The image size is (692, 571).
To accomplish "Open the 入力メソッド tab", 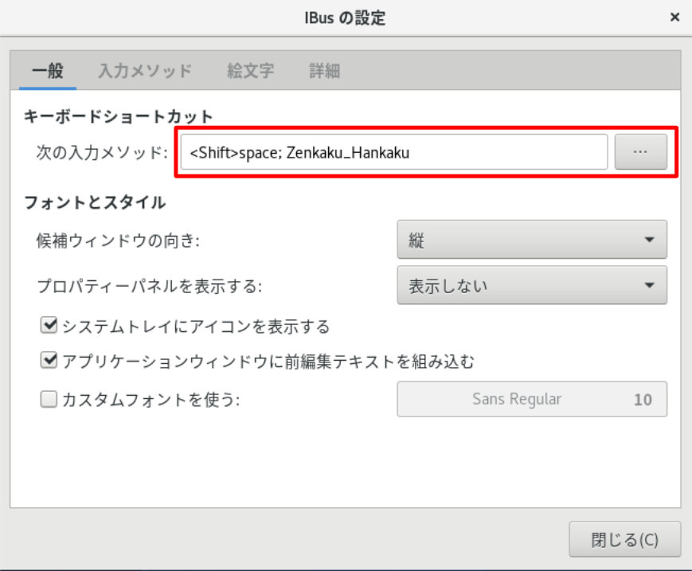I will click(145, 71).
